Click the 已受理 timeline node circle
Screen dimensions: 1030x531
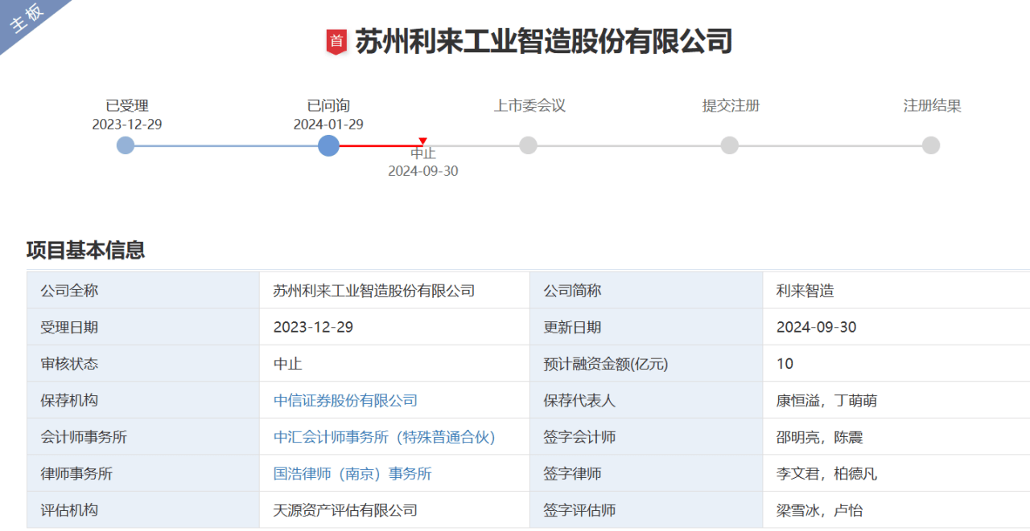point(126,145)
